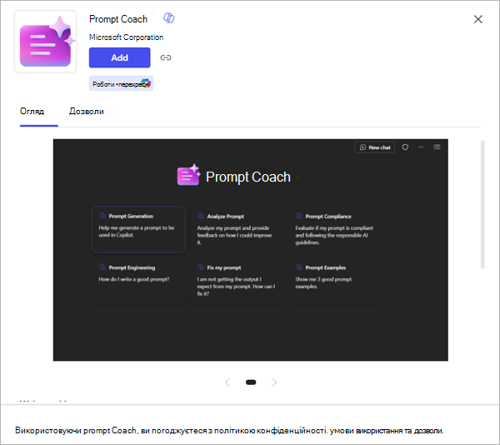
Task: Select the Prompt Examples card
Action: tap(335, 281)
